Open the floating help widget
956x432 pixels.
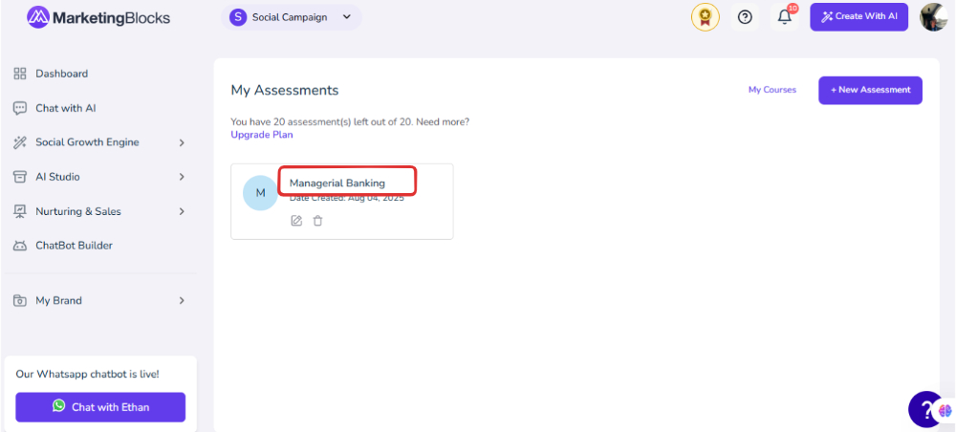pyautogui.click(x=925, y=409)
